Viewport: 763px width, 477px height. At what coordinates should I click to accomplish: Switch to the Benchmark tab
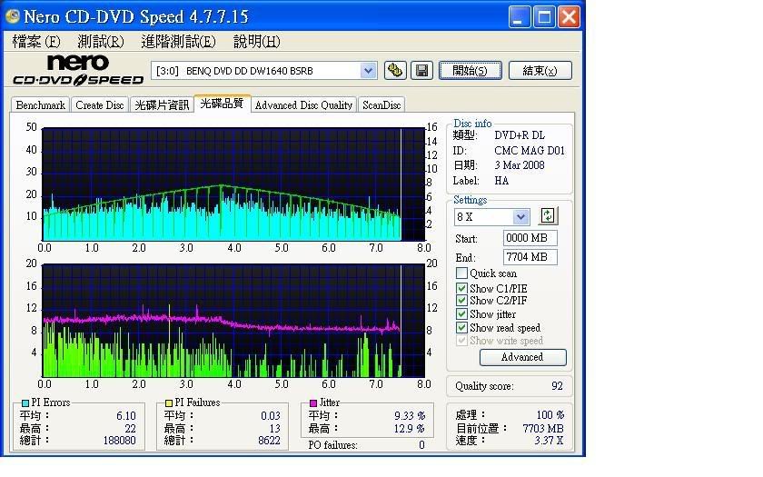click(x=40, y=104)
